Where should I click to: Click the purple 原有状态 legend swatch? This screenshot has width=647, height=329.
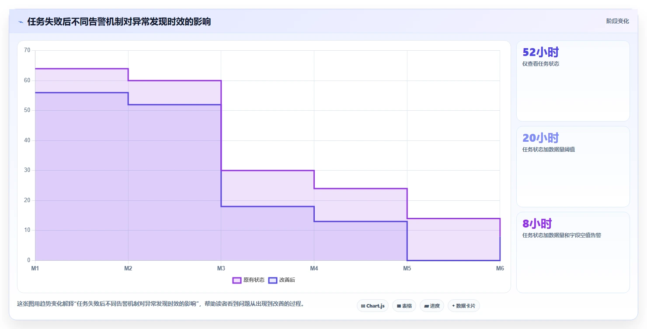tap(237, 280)
